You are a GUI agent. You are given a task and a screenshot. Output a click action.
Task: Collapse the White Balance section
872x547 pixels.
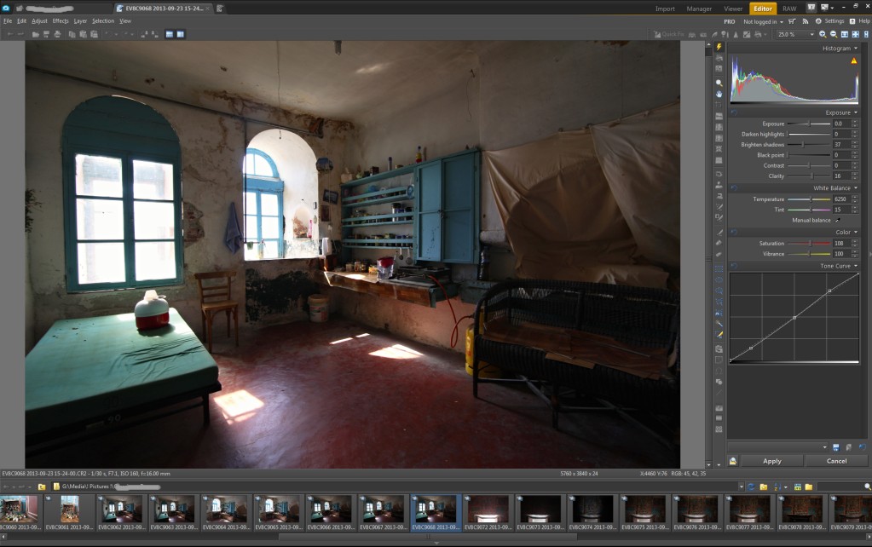(855, 188)
